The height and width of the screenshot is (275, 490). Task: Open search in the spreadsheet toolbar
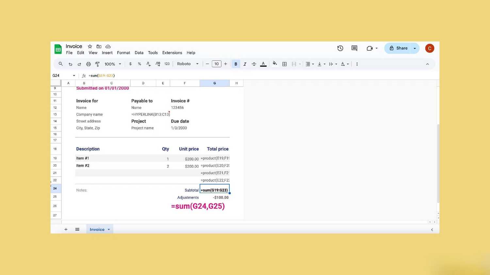click(x=60, y=64)
